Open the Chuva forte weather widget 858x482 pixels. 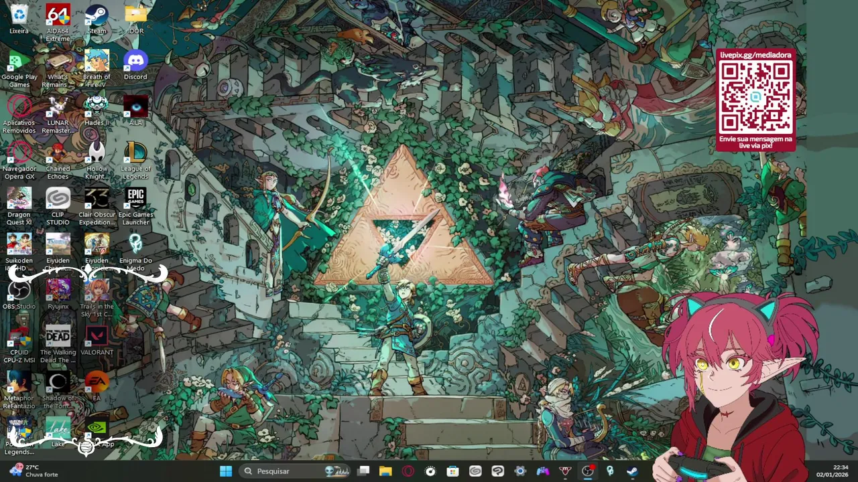35,471
